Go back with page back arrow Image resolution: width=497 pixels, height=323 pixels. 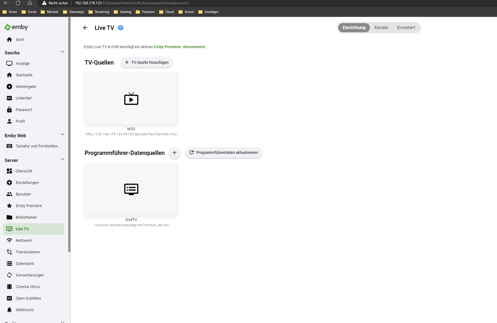pos(85,28)
